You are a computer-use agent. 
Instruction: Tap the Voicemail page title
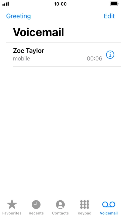tap(38, 32)
